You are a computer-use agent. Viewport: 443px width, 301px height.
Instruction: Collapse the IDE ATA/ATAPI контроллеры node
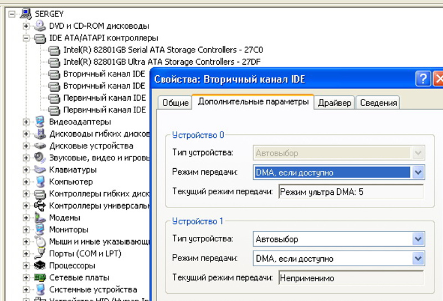click(x=25, y=38)
